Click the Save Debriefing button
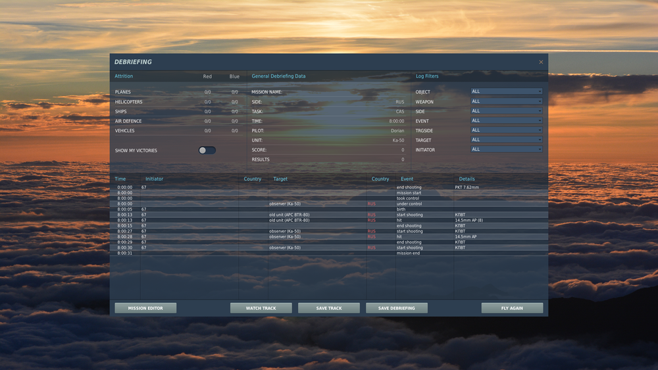 [397, 308]
